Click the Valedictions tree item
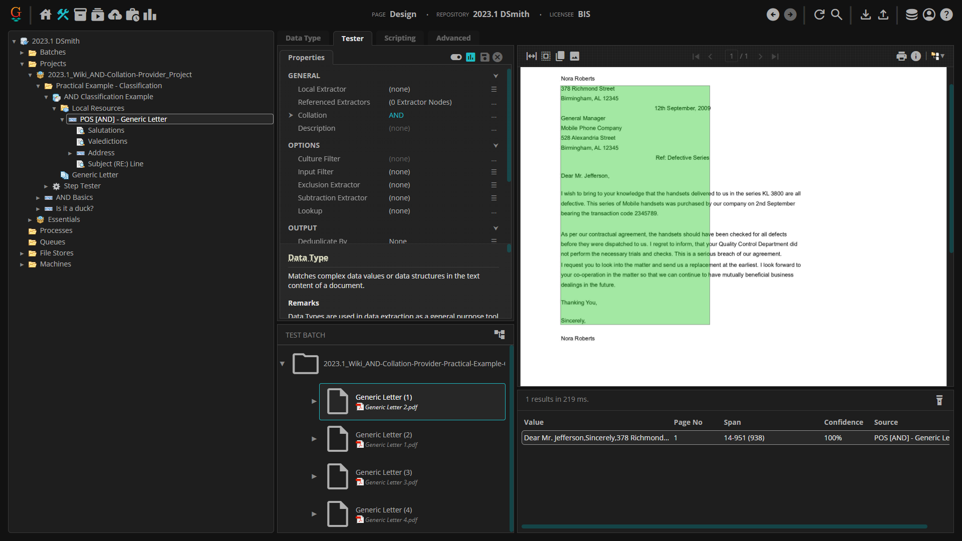 click(x=107, y=141)
